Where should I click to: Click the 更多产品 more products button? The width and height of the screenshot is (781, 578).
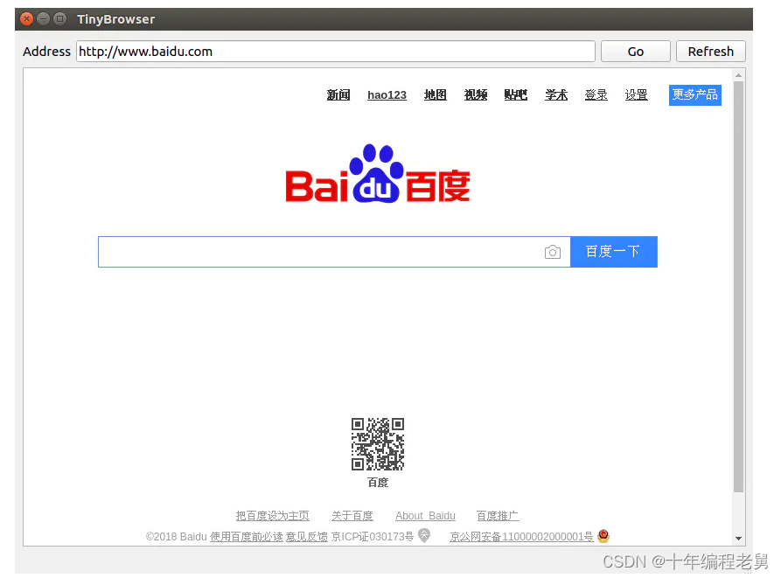tap(695, 95)
